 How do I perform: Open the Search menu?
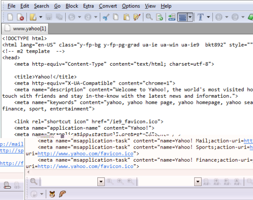pyautogui.click(x=41, y=6)
